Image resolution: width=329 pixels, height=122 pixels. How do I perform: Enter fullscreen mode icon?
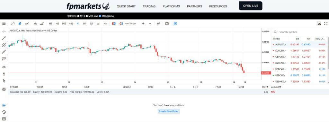pos(326,24)
